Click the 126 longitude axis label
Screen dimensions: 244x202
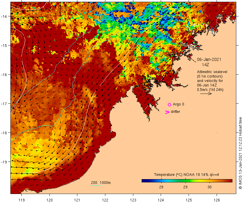click(x=217, y=200)
